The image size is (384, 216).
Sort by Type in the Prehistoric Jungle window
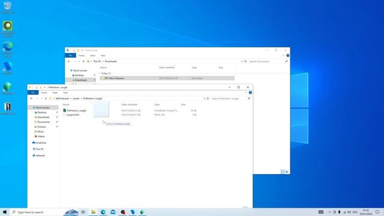157,104
